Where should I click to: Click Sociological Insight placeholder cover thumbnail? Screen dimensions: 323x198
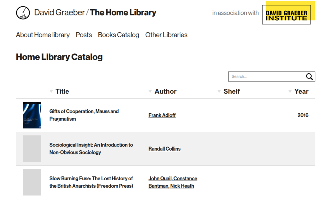click(32, 149)
